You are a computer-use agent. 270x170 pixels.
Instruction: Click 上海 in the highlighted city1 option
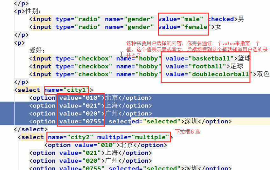tap(111, 106)
